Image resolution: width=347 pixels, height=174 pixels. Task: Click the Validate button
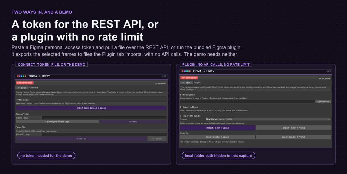[x=133, y=122]
